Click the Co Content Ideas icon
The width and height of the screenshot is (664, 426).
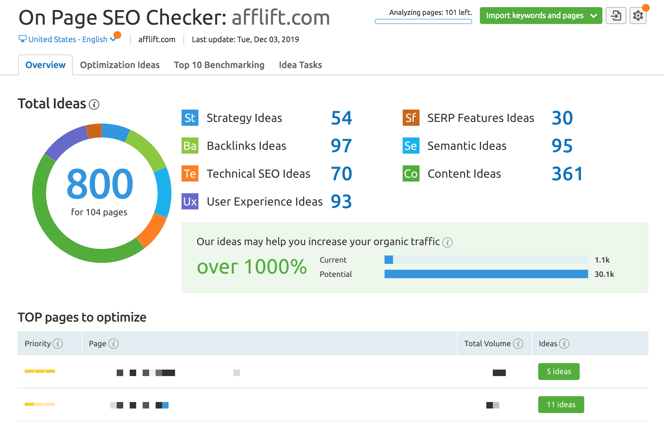[411, 173]
